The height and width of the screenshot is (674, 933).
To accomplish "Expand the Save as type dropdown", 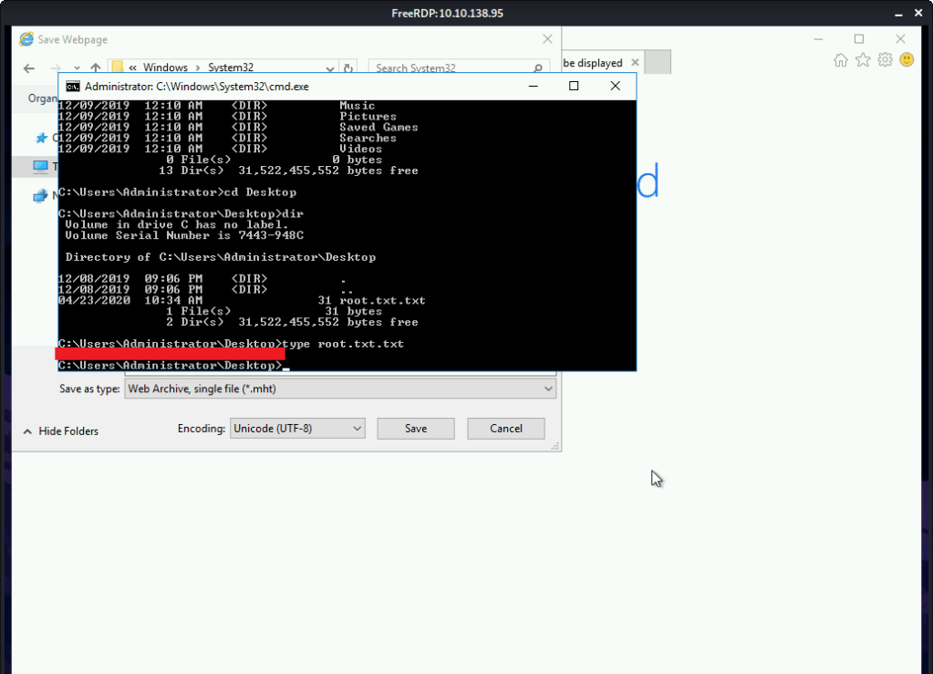I will [548, 389].
